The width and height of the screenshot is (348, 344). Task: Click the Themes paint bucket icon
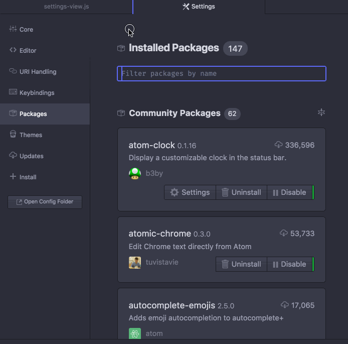point(13,134)
